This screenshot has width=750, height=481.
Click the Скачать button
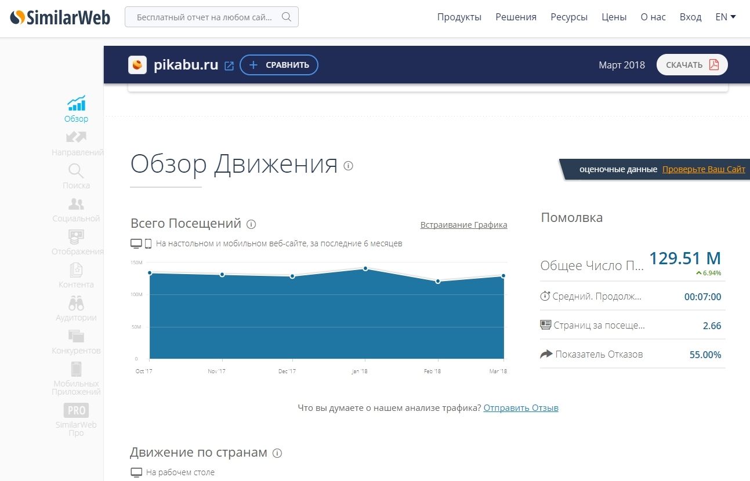(692, 64)
